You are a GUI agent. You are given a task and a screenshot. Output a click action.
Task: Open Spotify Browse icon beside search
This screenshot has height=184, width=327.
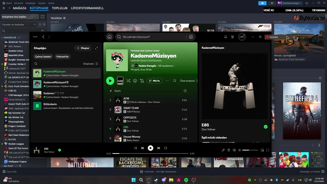(x=191, y=37)
